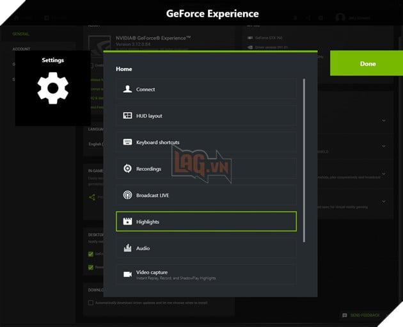Click the NVIDIA GeForce Experience logo thumbnail behind the overlay
This screenshot has width=403, height=327.
coord(99,43)
